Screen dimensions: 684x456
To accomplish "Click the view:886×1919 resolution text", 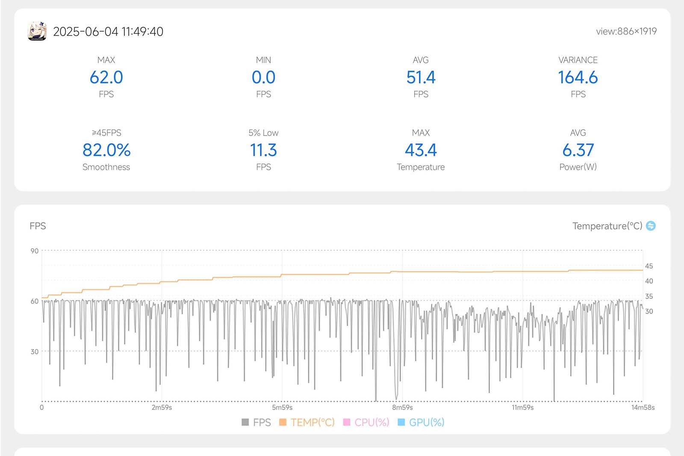I will 626,31.
